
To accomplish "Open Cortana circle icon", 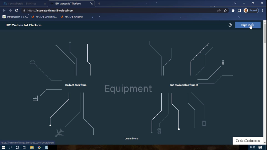I will [x=17, y=148].
